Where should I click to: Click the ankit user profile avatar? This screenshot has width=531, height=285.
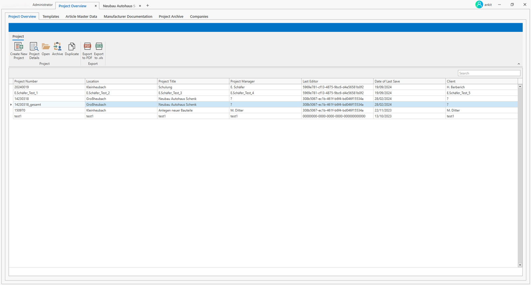(x=479, y=5)
